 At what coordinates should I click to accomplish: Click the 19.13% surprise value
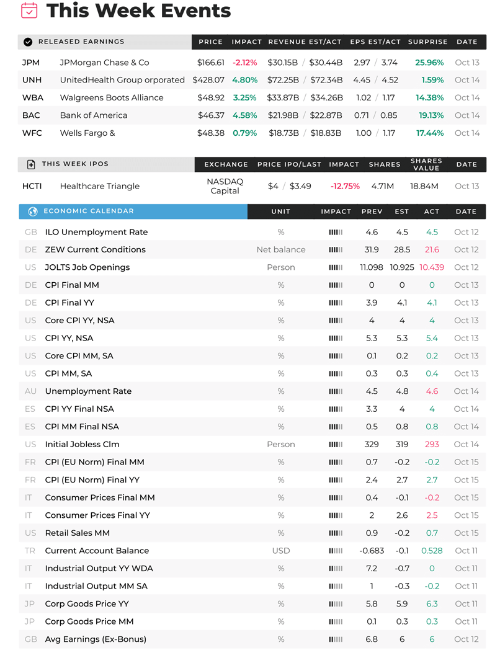click(431, 115)
